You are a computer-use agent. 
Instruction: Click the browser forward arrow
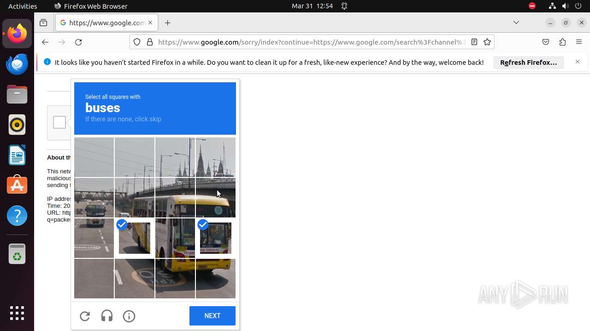(x=62, y=42)
